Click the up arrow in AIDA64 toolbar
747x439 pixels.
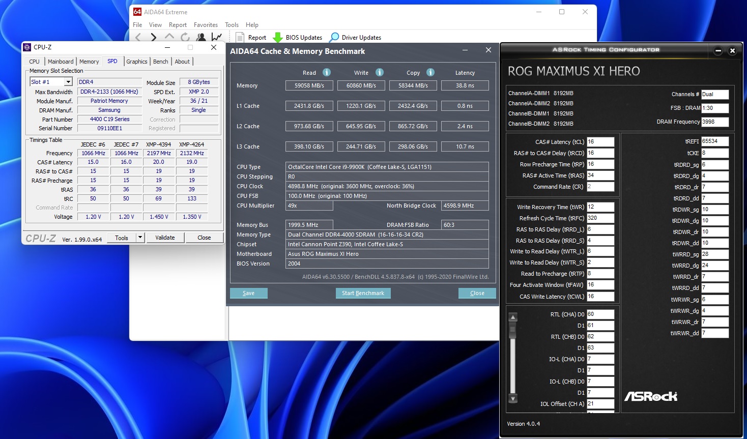[x=169, y=37]
